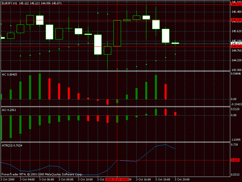Click the 3 Oct 10:00 time label
This screenshot has width=242, height=182.
pyautogui.click(x=85, y=180)
